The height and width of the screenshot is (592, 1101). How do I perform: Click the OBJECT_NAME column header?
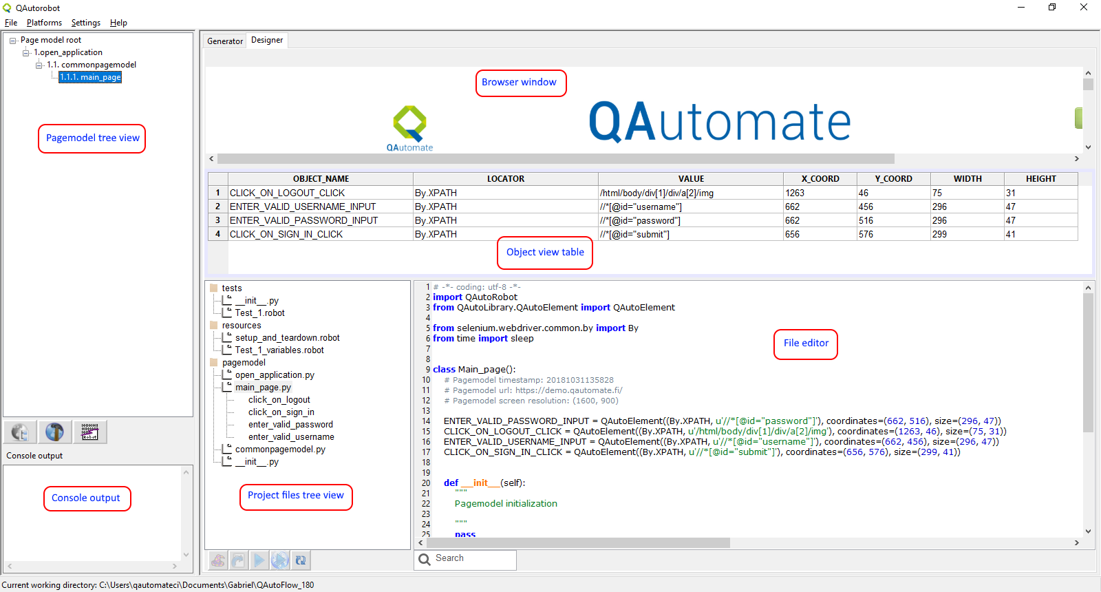(x=321, y=179)
